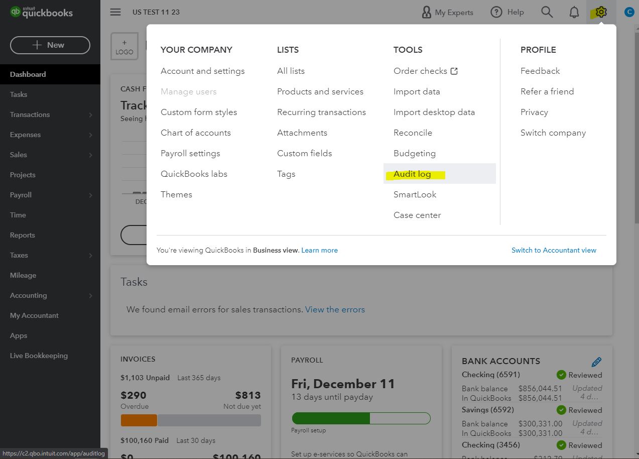This screenshot has height=459, width=639.
Task: Open QuickBooks labs
Action: click(x=194, y=174)
